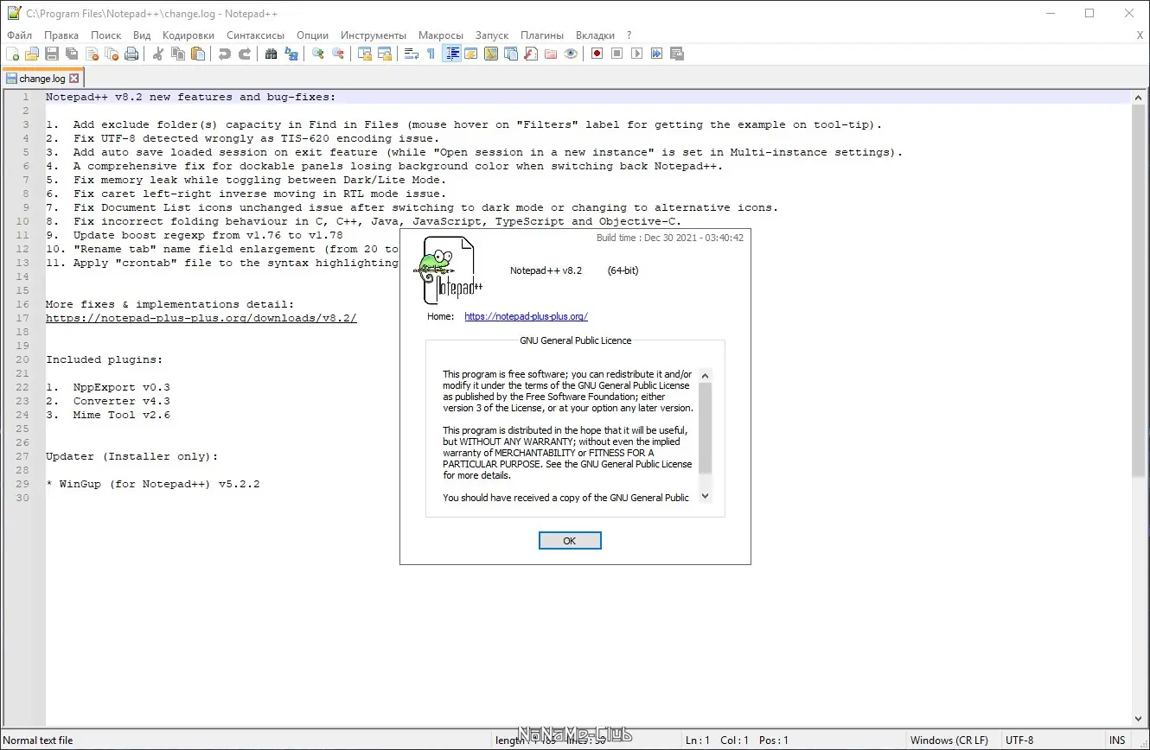Image resolution: width=1150 pixels, height=750 pixels.
Task: Run the macro multiple times icon
Action: click(657, 54)
